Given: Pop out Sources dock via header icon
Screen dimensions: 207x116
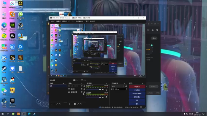Looking at the screenshot, I should click(82, 83).
